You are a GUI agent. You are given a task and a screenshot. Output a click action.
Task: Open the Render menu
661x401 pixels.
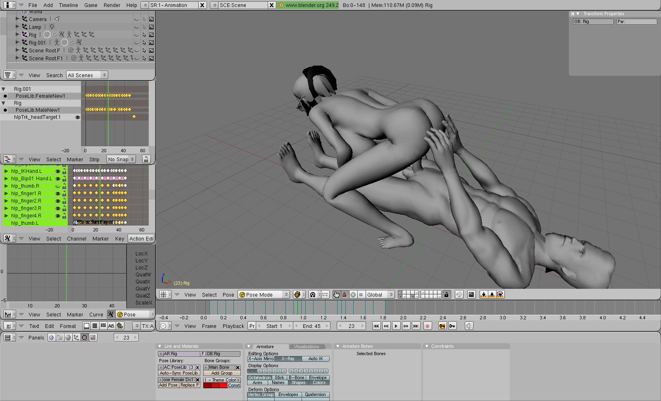[112, 5]
